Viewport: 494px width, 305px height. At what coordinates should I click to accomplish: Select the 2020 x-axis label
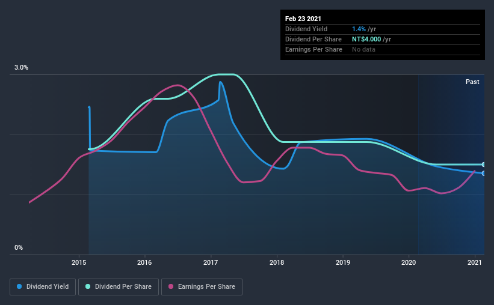point(409,262)
